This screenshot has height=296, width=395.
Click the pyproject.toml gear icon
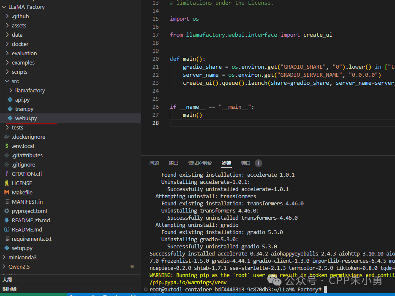[7, 211]
